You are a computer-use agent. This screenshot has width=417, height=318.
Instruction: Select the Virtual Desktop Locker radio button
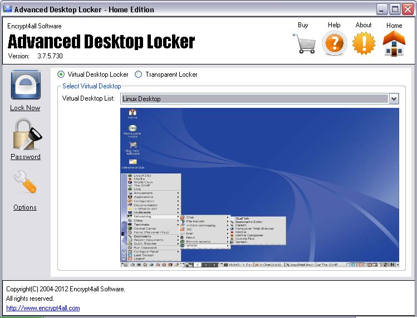[x=61, y=74]
